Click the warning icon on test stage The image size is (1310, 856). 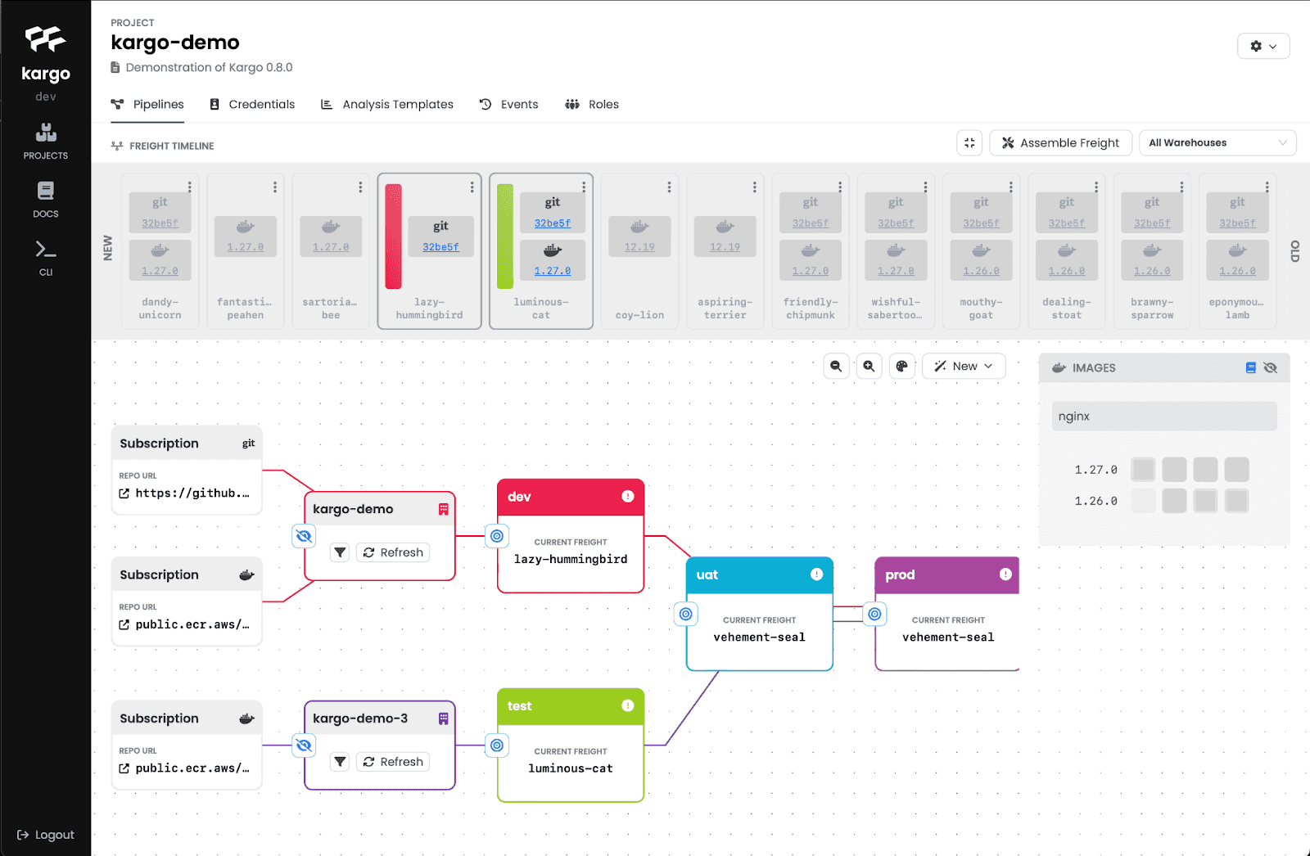628,705
